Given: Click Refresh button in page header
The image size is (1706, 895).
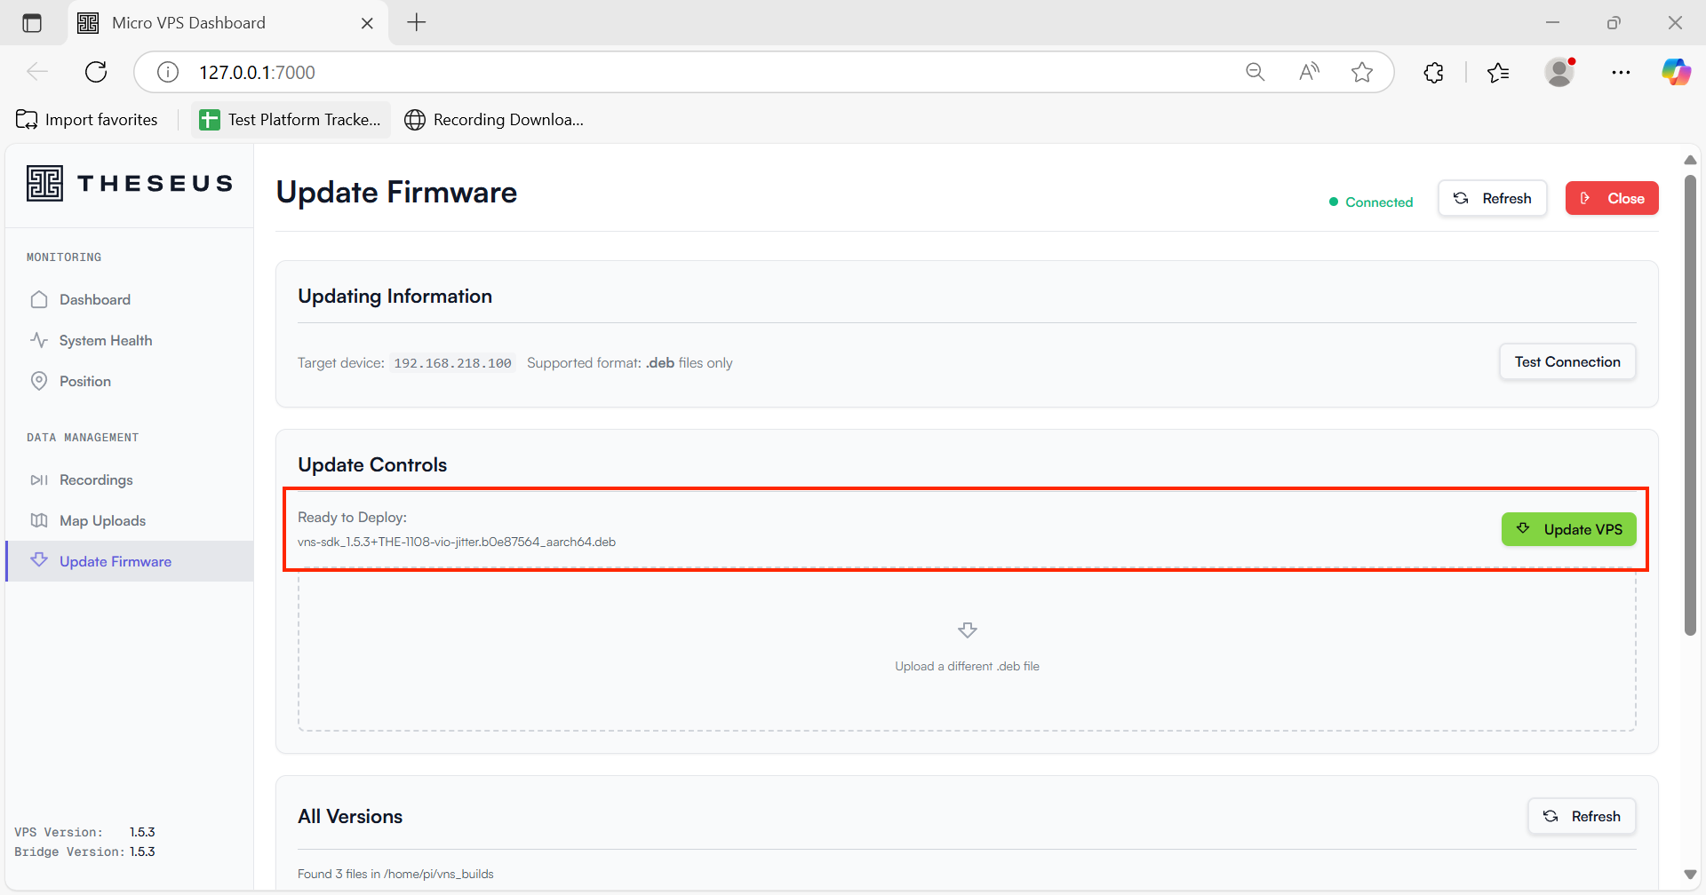Looking at the screenshot, I should click(x=1492, y=199).
